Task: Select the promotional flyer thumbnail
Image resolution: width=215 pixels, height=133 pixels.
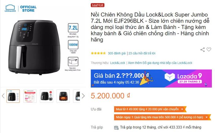Action: pyautogui.click(x=30, y=96)
